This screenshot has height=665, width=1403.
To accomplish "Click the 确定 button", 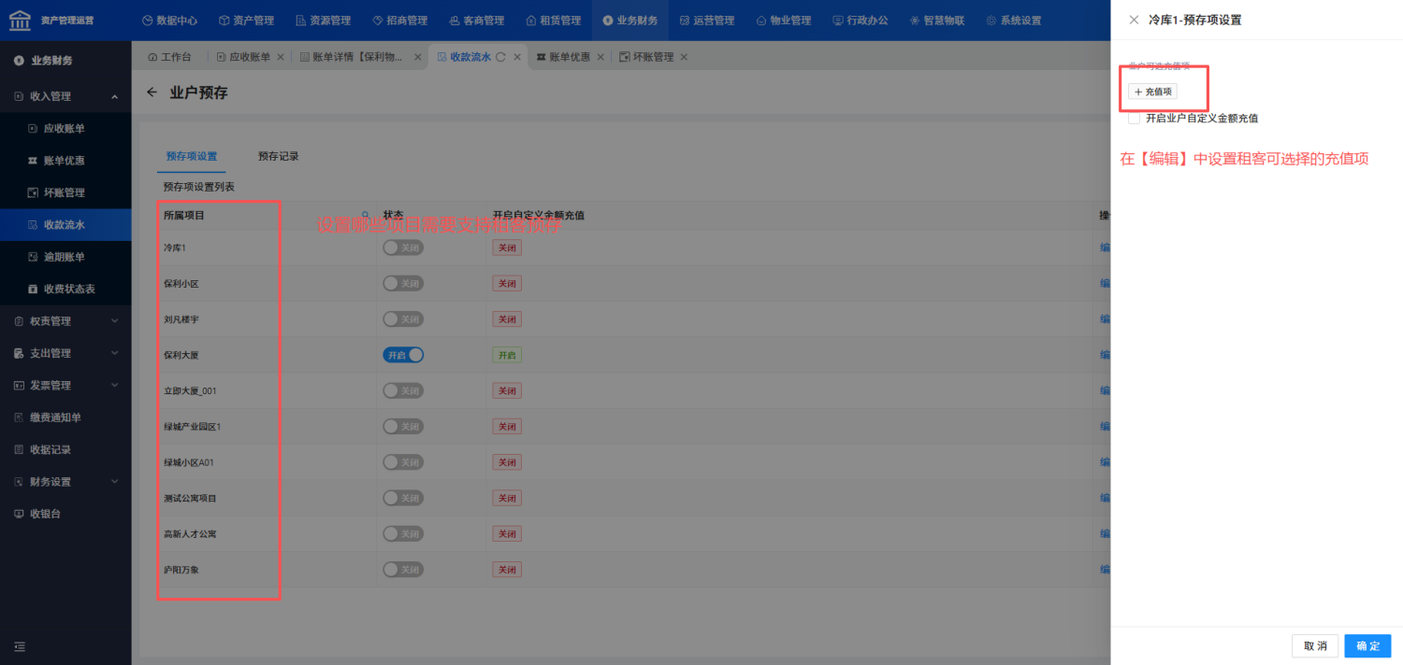I will coord(1367,646).
